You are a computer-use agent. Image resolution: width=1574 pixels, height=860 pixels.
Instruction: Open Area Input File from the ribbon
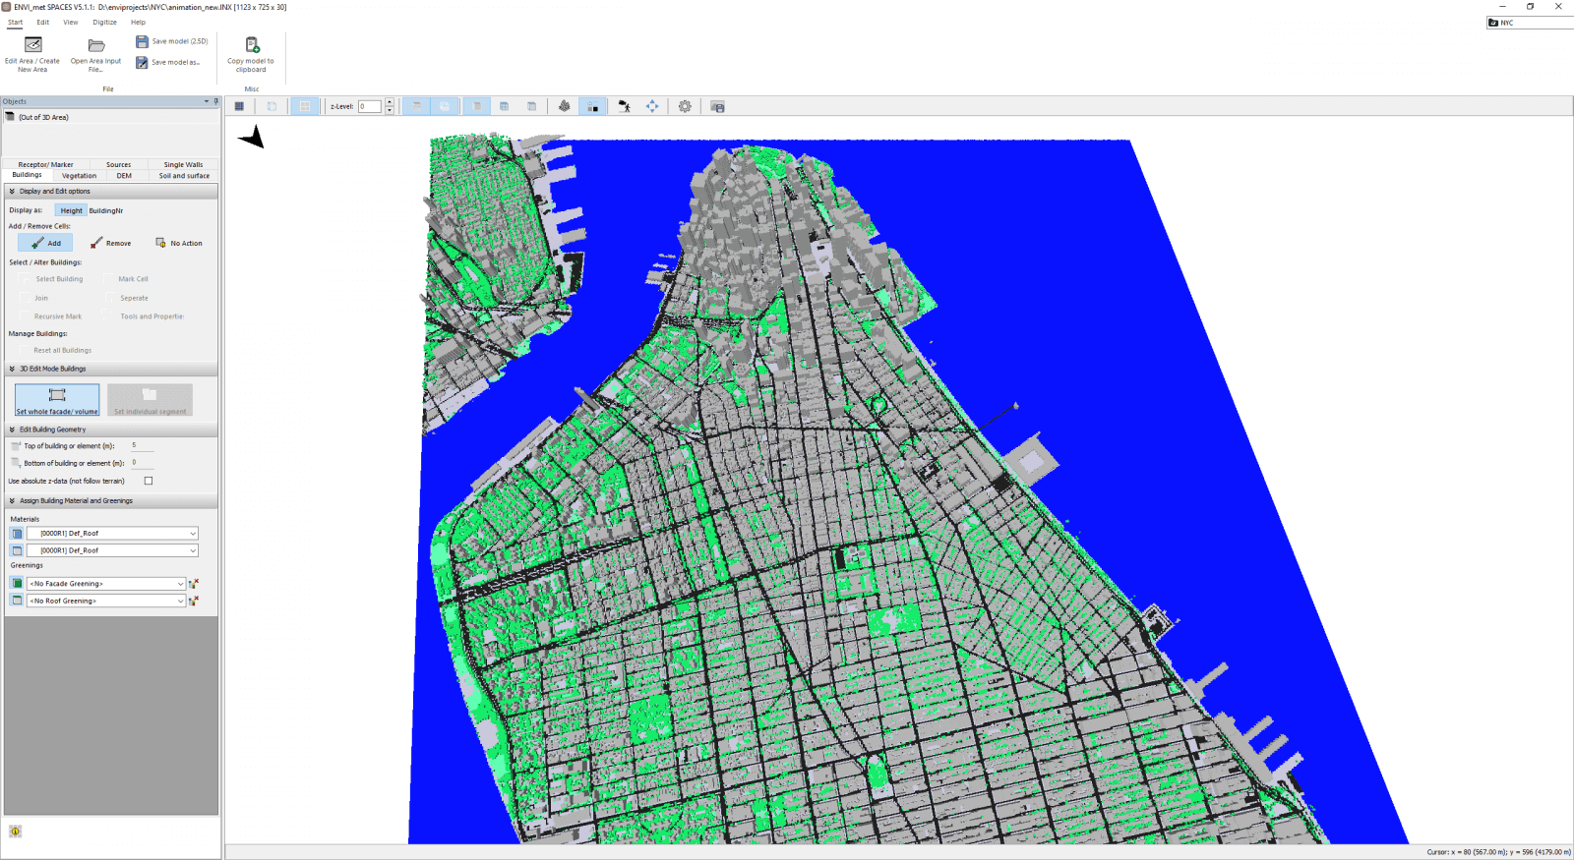pos(95,45)
